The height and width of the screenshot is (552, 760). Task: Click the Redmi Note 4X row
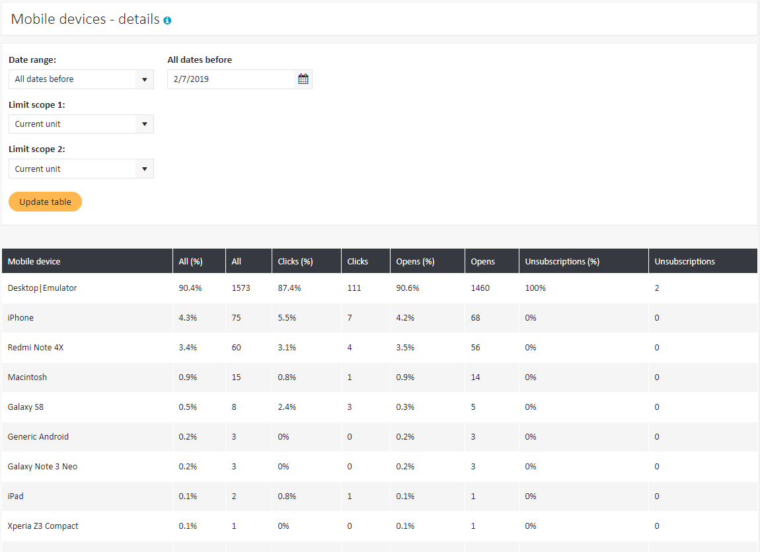pos(36,348)
